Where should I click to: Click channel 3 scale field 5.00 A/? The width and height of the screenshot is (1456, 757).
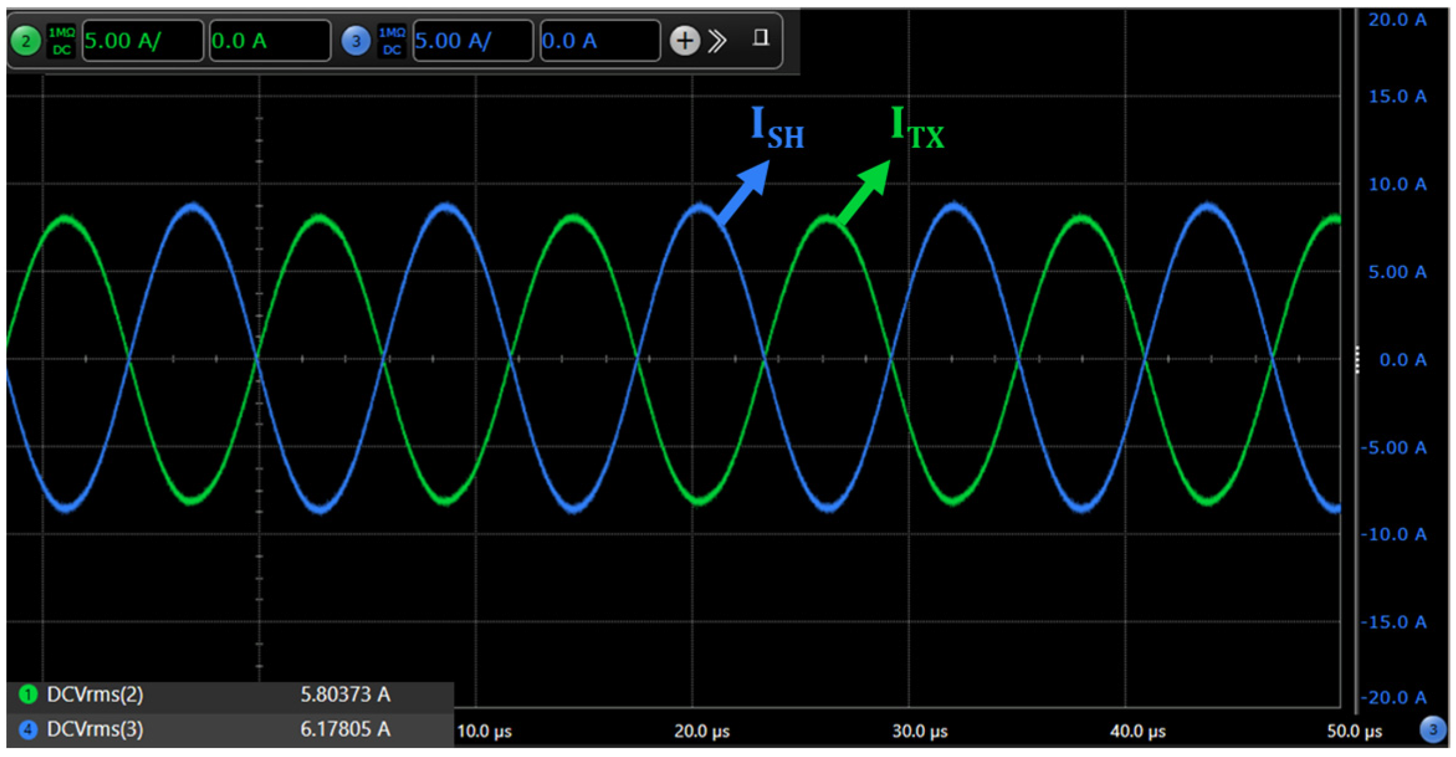(473, 42)
